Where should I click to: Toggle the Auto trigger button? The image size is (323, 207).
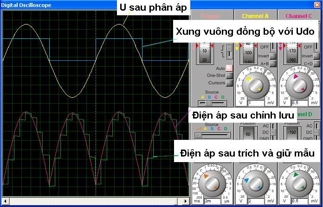coord(229,68)
